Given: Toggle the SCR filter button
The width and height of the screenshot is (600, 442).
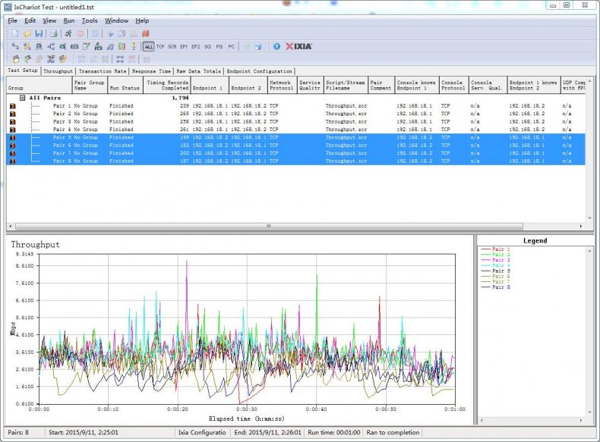Looking at the screenshot, I should coord(172,46).
